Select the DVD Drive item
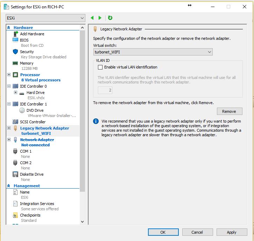Screen dimensions: 254x241 point(35,110)
